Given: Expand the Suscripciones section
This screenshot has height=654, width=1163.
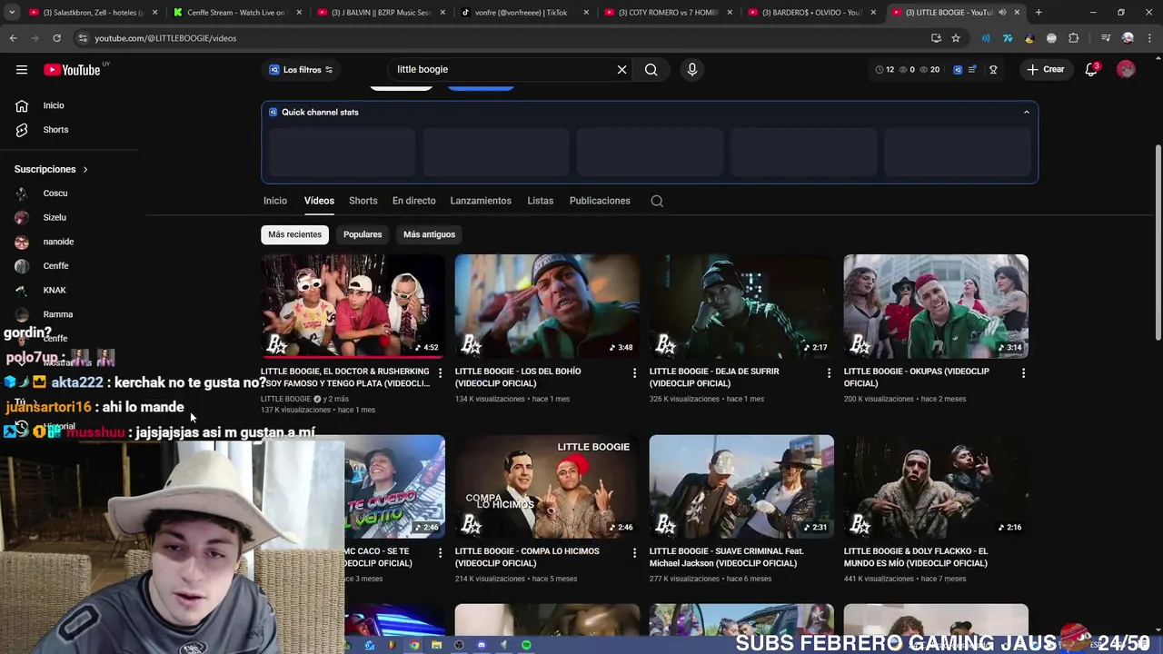Looking at the screenshot, I should (51, 170).
